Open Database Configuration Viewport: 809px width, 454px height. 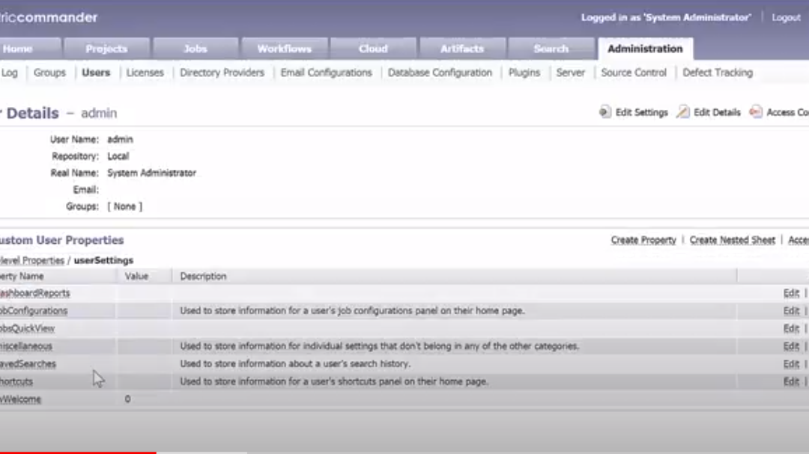[x=440, y=73]
